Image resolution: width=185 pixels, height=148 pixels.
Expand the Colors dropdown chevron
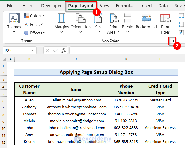pos(44,16)
